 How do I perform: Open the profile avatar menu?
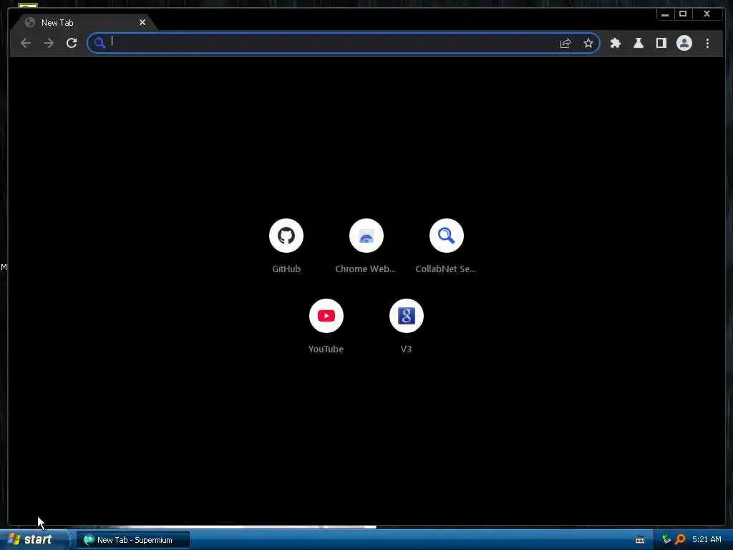[x=684, y=43]
